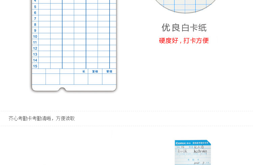Click the heading 优良白卡纸

tap(184, 28)
